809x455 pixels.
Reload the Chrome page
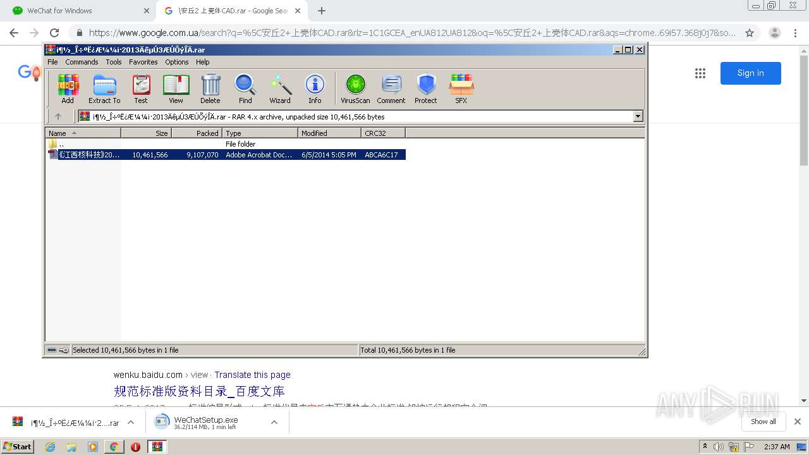click(x=54, y=33)
